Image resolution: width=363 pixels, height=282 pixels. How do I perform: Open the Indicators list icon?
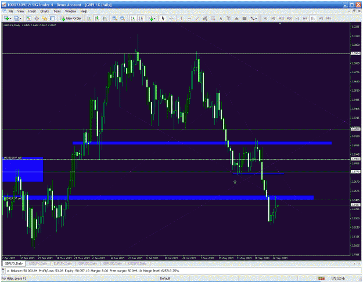click(x=151, y=19)
